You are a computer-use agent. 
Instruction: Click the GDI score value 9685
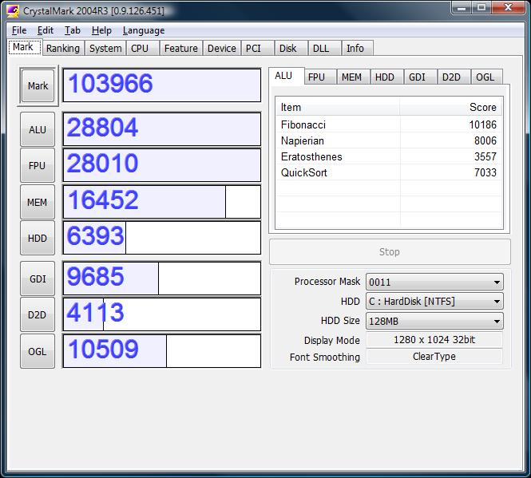[x=96, y=277]
